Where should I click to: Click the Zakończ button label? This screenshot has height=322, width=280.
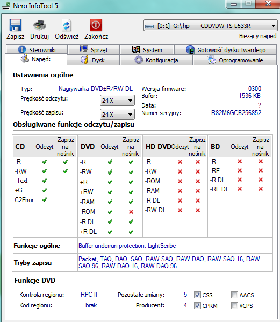click(96, 37)
